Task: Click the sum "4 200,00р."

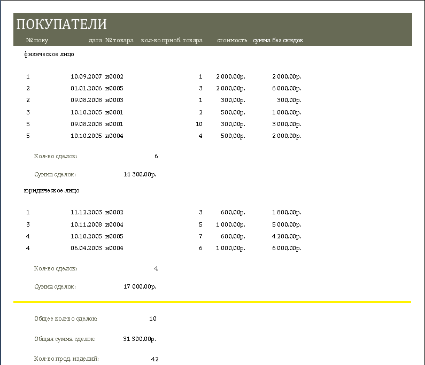Action: pos(287,237)
